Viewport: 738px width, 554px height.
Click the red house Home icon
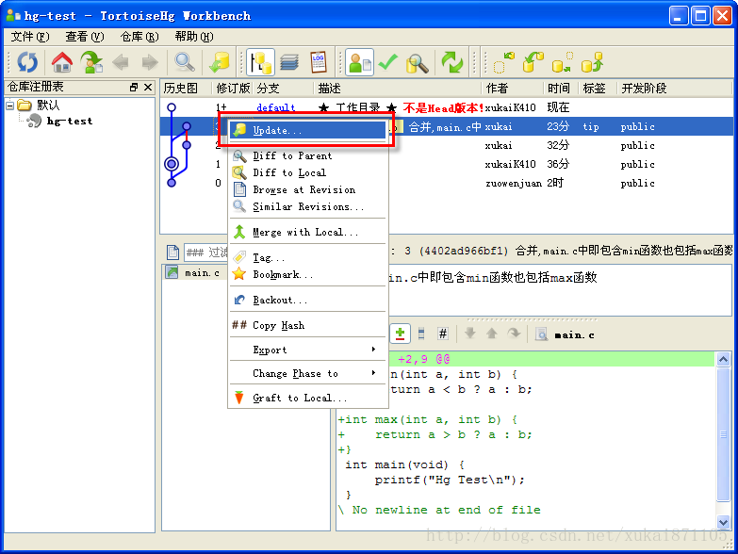[x=61, y=62]
